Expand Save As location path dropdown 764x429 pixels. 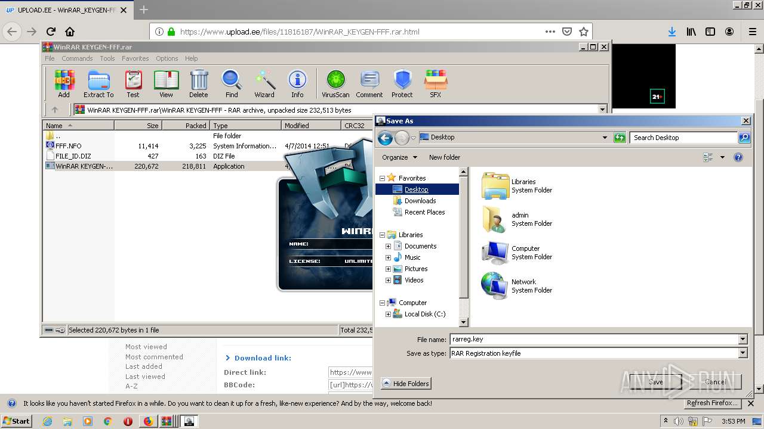pos(605,138)
